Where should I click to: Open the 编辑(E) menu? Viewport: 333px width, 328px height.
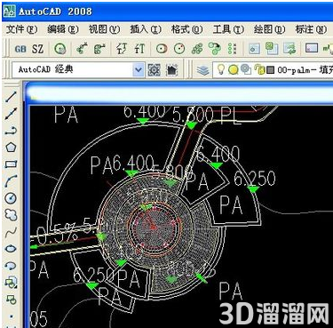(x=63, y=29)
